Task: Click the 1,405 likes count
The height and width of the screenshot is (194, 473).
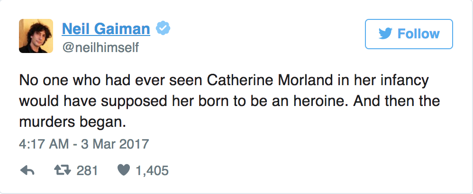Action: 152,171
